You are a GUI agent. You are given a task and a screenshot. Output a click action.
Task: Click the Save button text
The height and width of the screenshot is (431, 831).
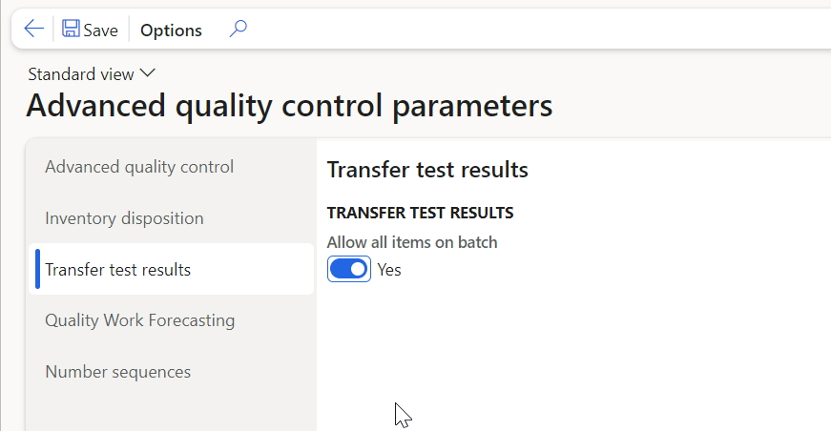[x=100, y=31]
